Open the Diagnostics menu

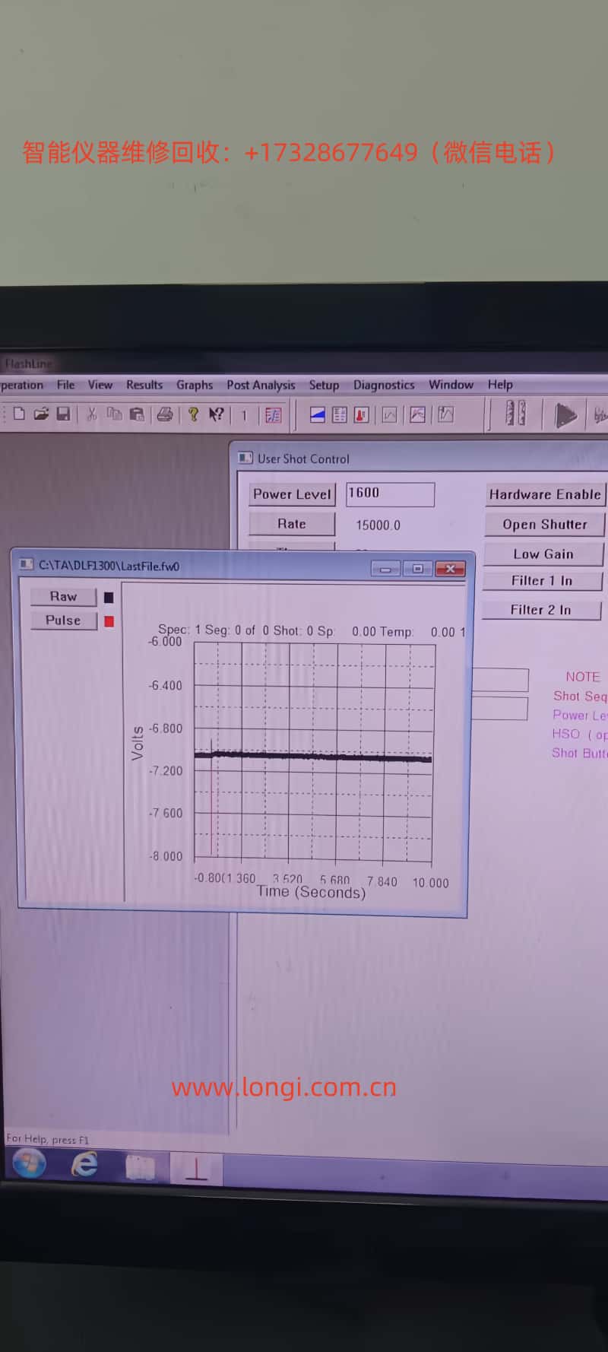pos(384,385)
